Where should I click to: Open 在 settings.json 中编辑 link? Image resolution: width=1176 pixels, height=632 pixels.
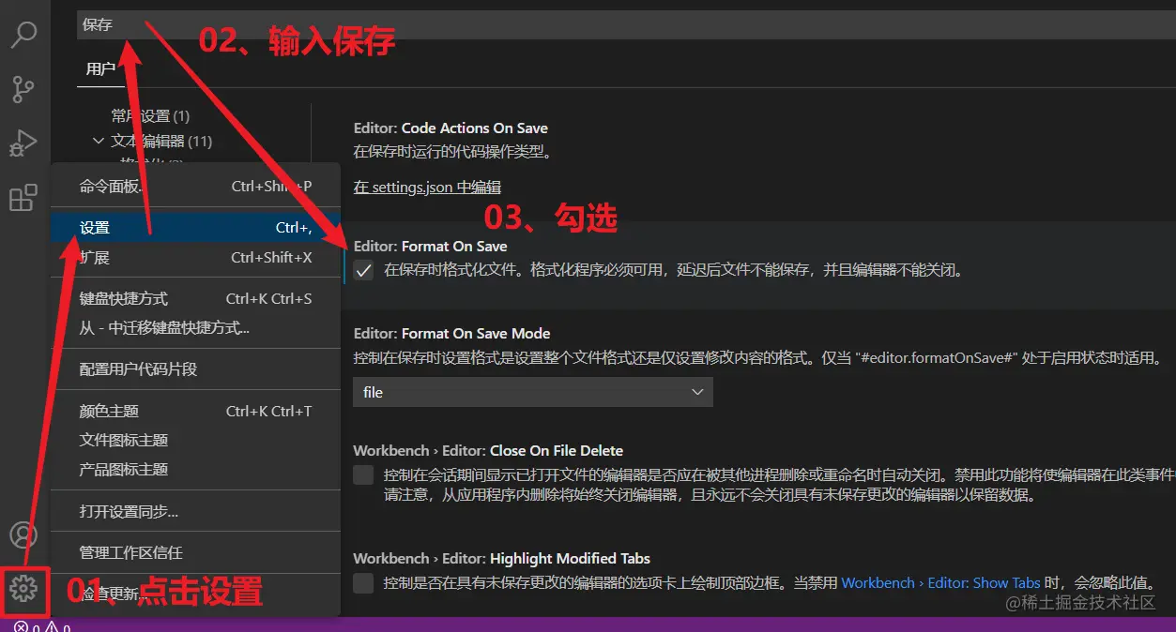click(x=427, y=188)
